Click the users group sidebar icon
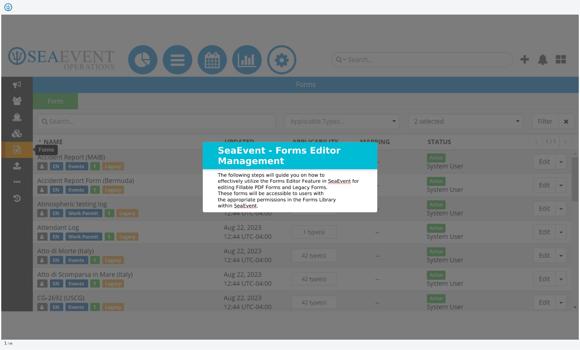This screenshot has width=580, height=350. [x=17, y=101]
